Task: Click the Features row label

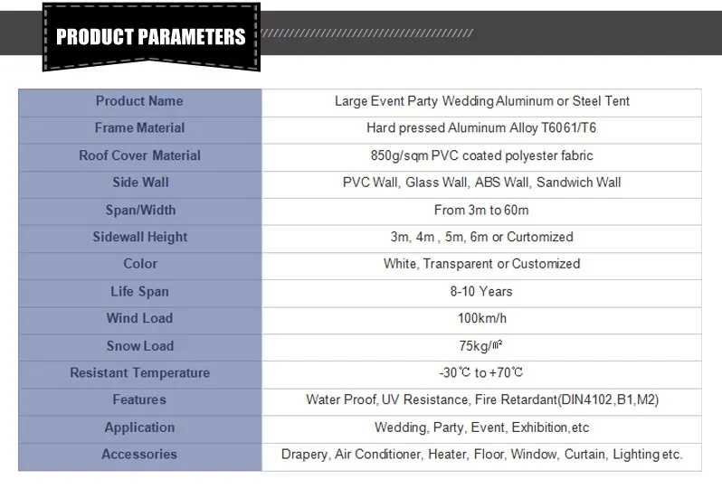Action: 139,399
